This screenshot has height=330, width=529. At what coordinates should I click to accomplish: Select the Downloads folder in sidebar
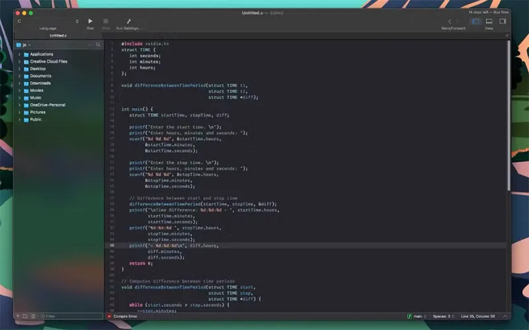pyautogui.click(x=40, y=83)
